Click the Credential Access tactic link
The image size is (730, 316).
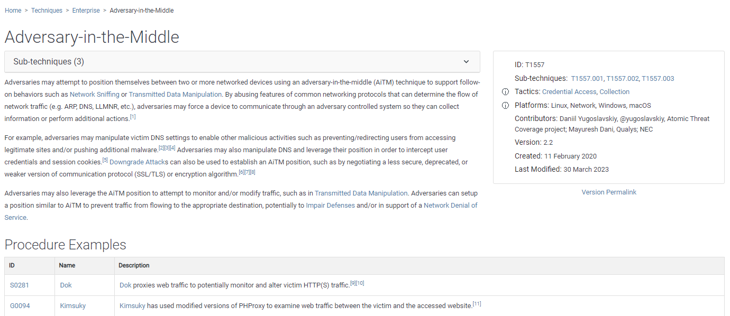pos(569,92)
